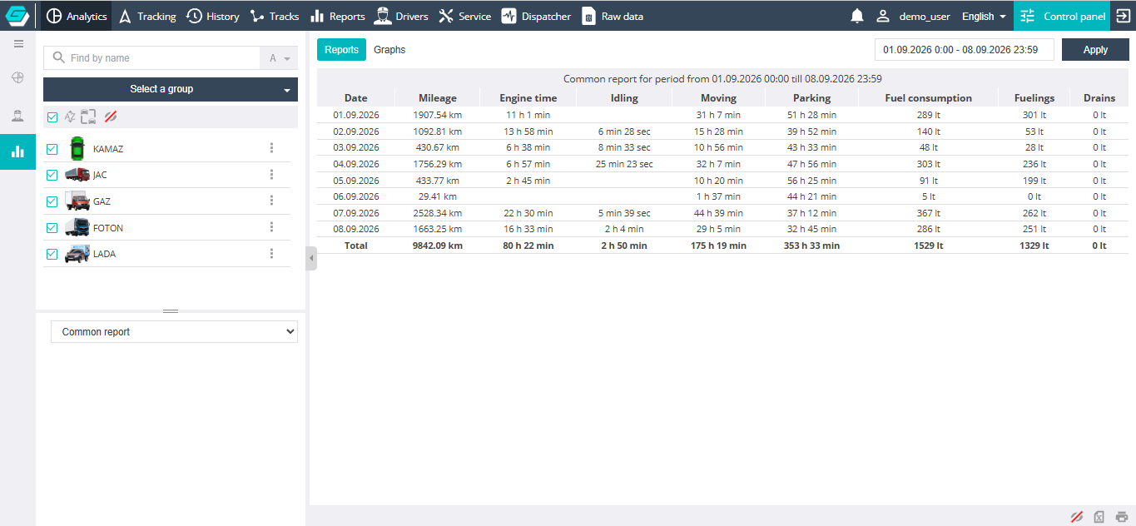Open the three-dot menu for GAZ
The width and height of the screenshot is (1136, 526).
(271, 201)
